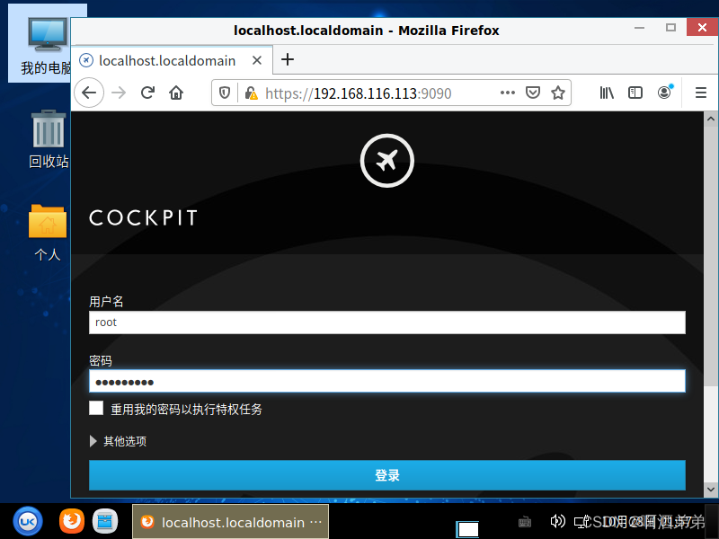Open a new browser tab
The width and height of the screenshot is (719, 539).
click(x=288, y=59)
